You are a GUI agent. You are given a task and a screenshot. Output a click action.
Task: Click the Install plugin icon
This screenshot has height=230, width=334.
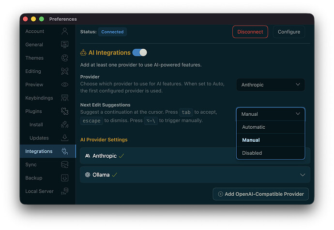tap(65, 124)
